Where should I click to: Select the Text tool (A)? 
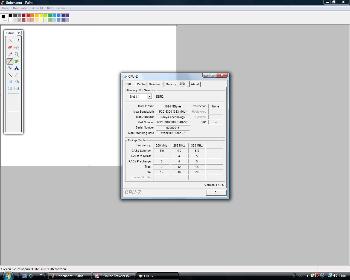pyautogui.click(x=17, y=68)
